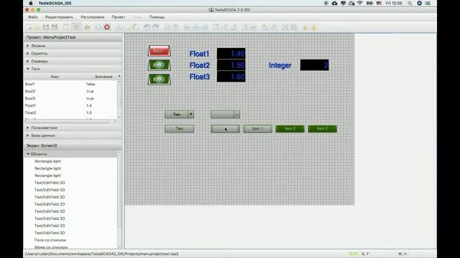The height and width of the screenshot is (258, 460).
Task: Toggle the green Bool2 button
Action: [159, 65]
